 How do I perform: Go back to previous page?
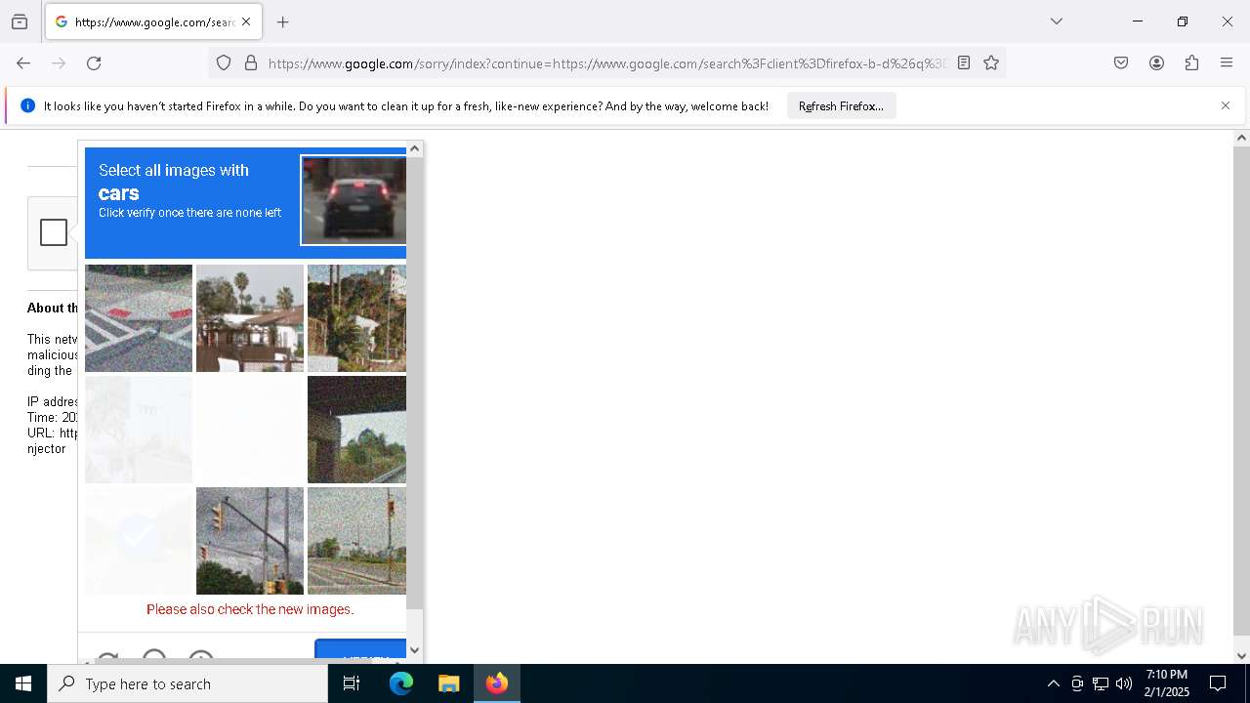(x=23, y=63)
